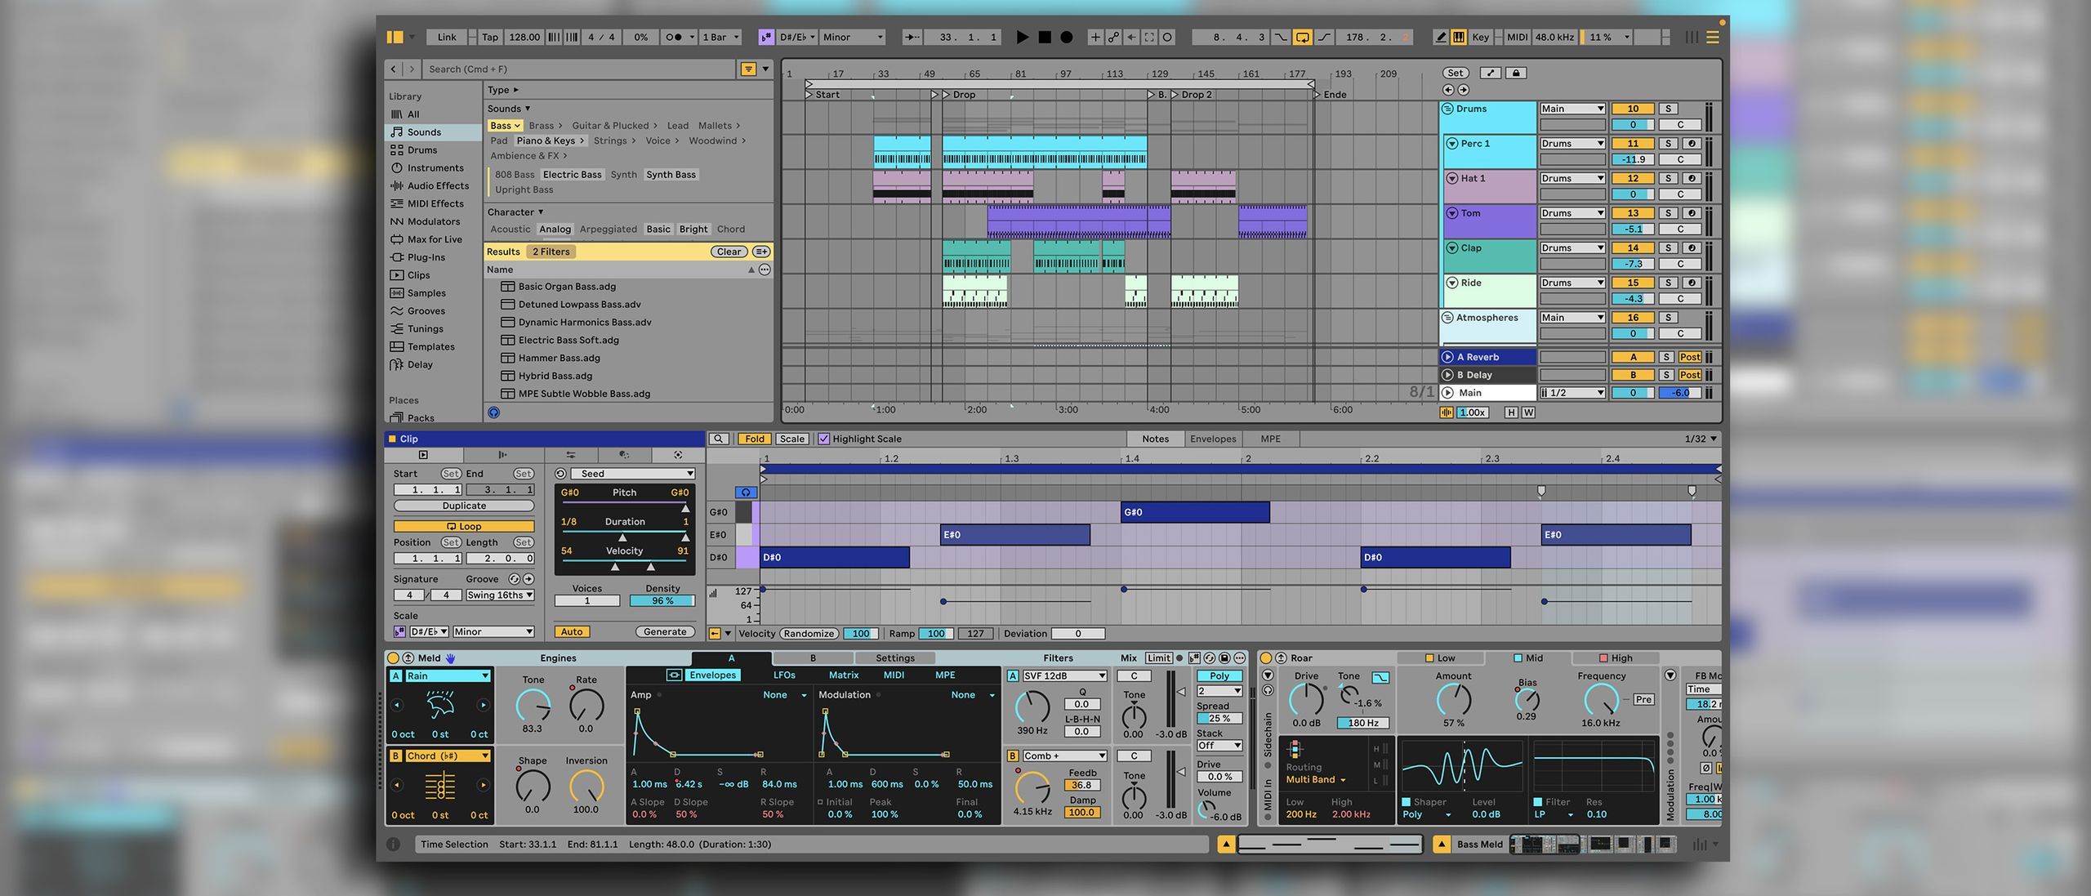
Task: Click the Density slider showing 96%
Action: click(662, 600)
